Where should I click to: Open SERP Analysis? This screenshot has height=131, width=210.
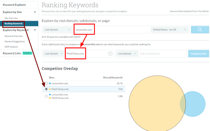coord(11,47)
